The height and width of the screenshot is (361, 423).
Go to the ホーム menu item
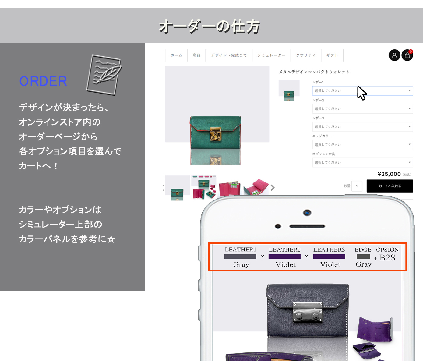(176, 55)
